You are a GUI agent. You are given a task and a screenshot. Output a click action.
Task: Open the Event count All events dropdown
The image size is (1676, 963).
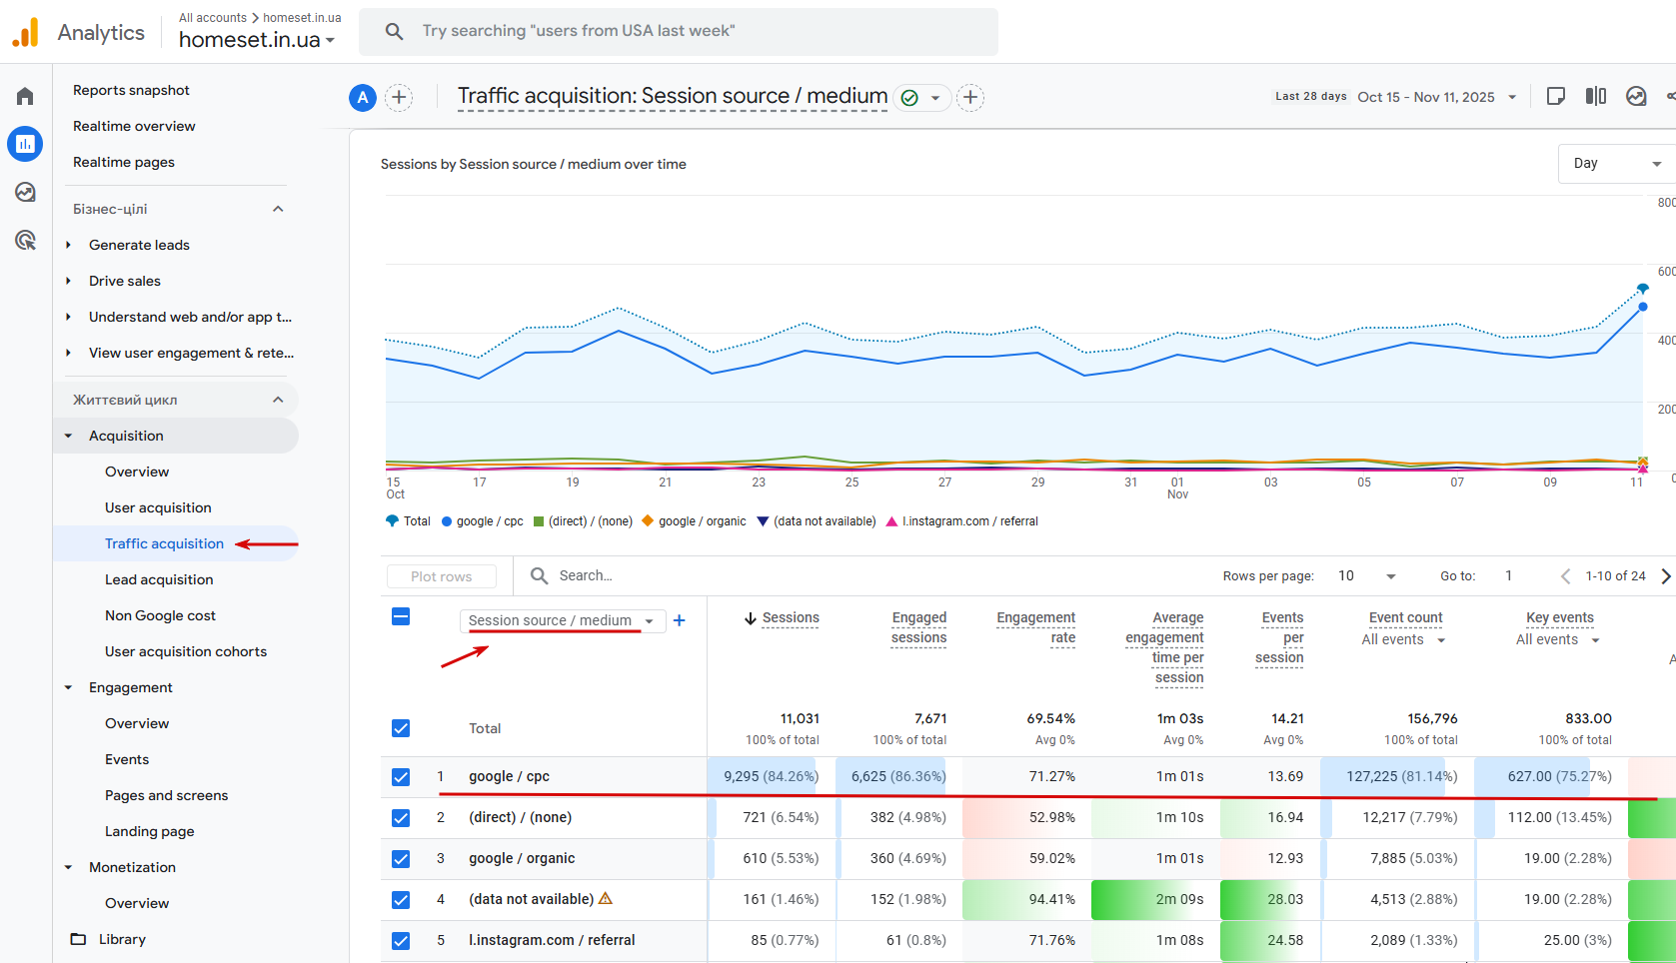[x=1404, y=640]
